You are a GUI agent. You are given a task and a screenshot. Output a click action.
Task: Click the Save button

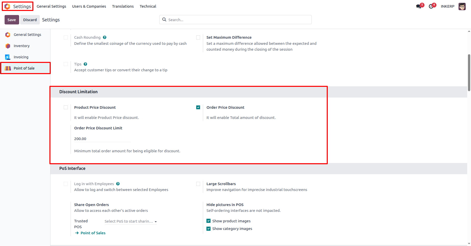[x=12, y=20]
